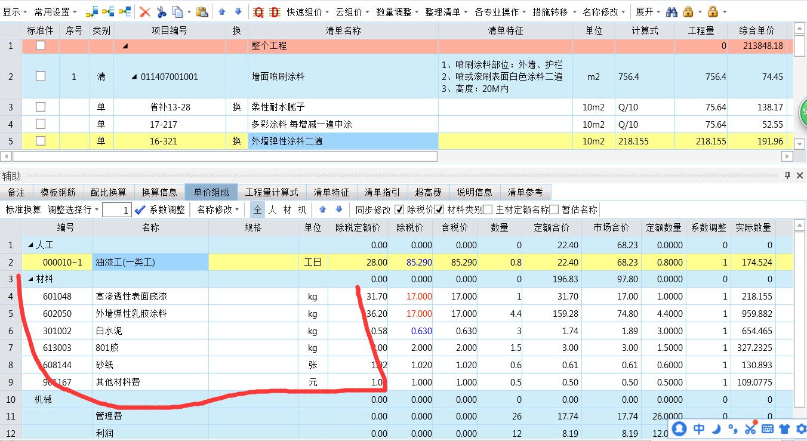Click the crescent moon icon in the floating bar
Viewport: 807px width, 441px height.
click(x=716, y=428)
